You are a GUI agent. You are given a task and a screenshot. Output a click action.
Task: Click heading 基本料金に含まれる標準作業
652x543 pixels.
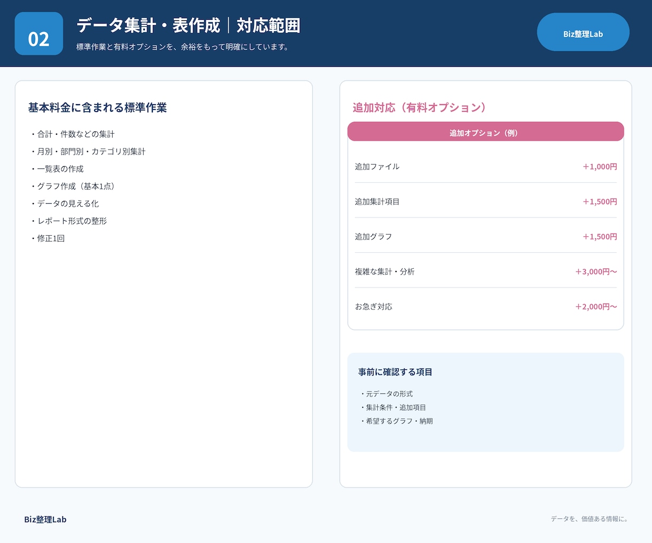(x=97, y=107)
